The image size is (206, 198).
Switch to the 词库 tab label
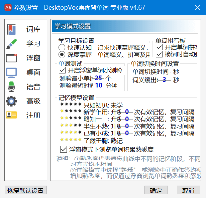tap(33, 29)
